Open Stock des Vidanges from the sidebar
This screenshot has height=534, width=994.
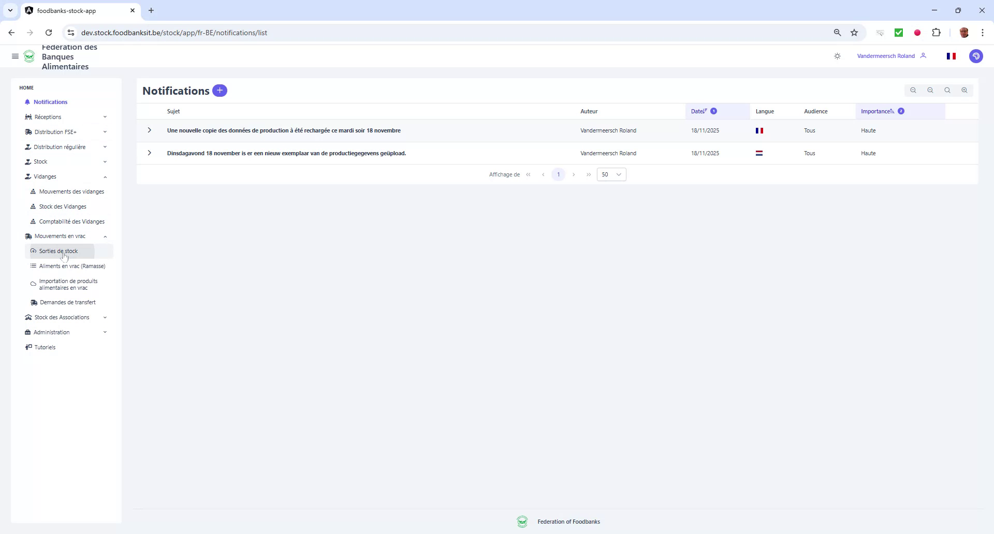tap(63, 206)
